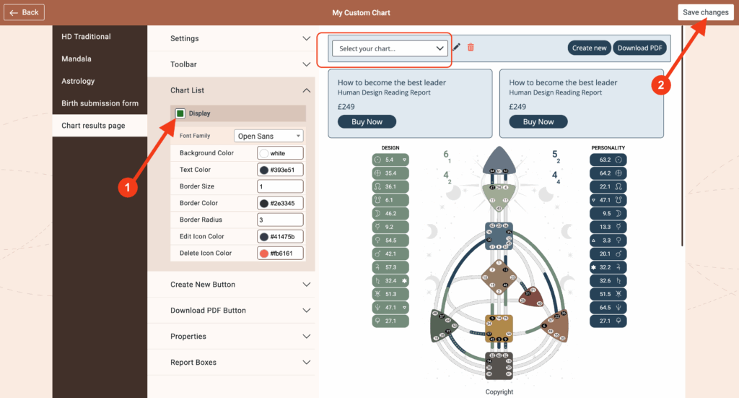Click the Download PDF button
Image resolution: width=739 pixels, height=398 pixels.
(639, 48)
